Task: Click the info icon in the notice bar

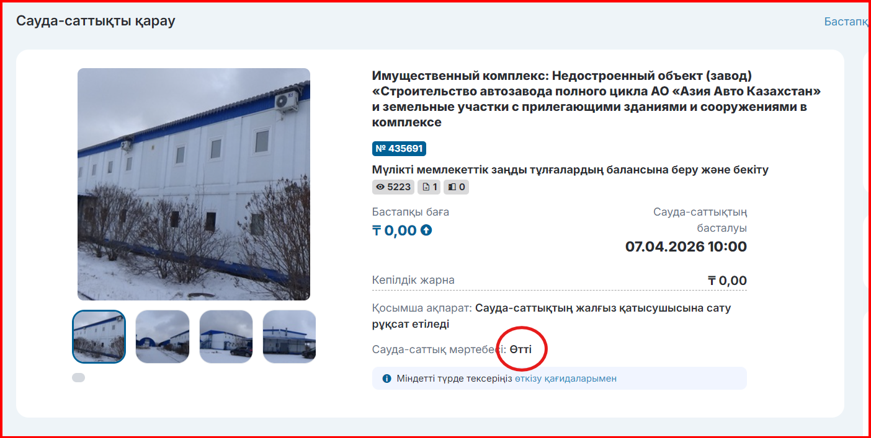Action: click(387, 379)
